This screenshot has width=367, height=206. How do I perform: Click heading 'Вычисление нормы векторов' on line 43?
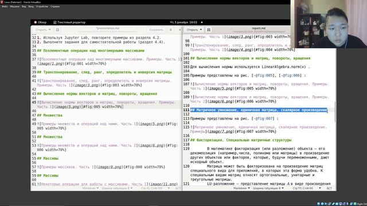tap(97, 94)
